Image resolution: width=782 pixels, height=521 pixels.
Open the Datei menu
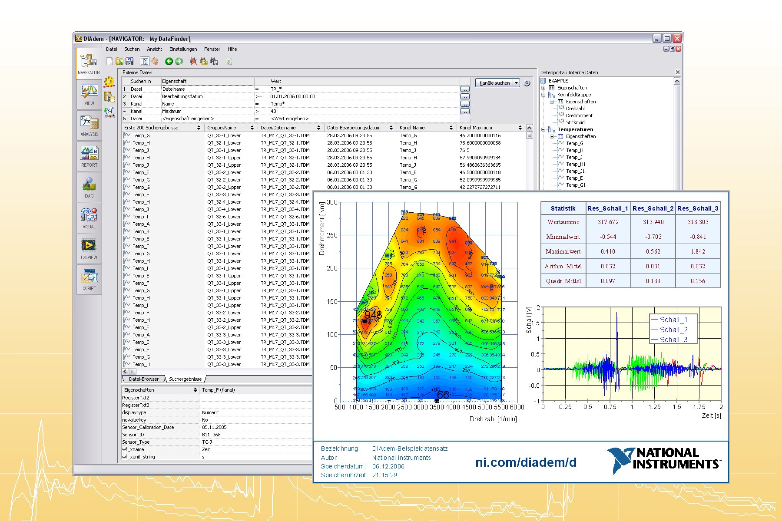coord(112,49)
